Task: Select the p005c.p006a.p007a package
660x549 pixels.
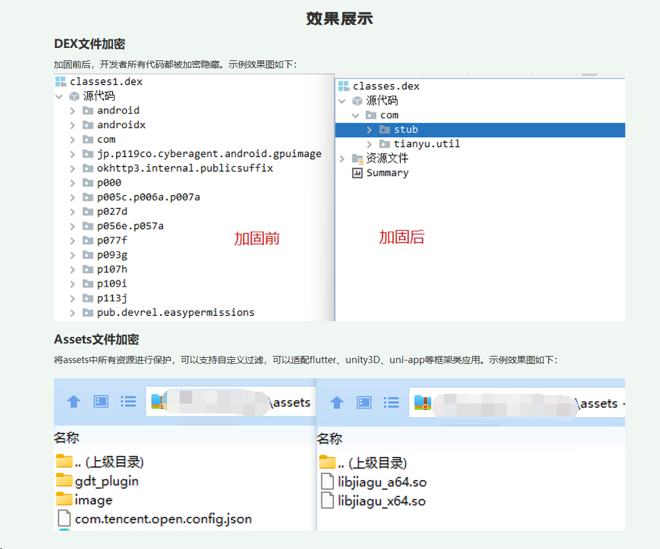Action: (x=148, y=198)
